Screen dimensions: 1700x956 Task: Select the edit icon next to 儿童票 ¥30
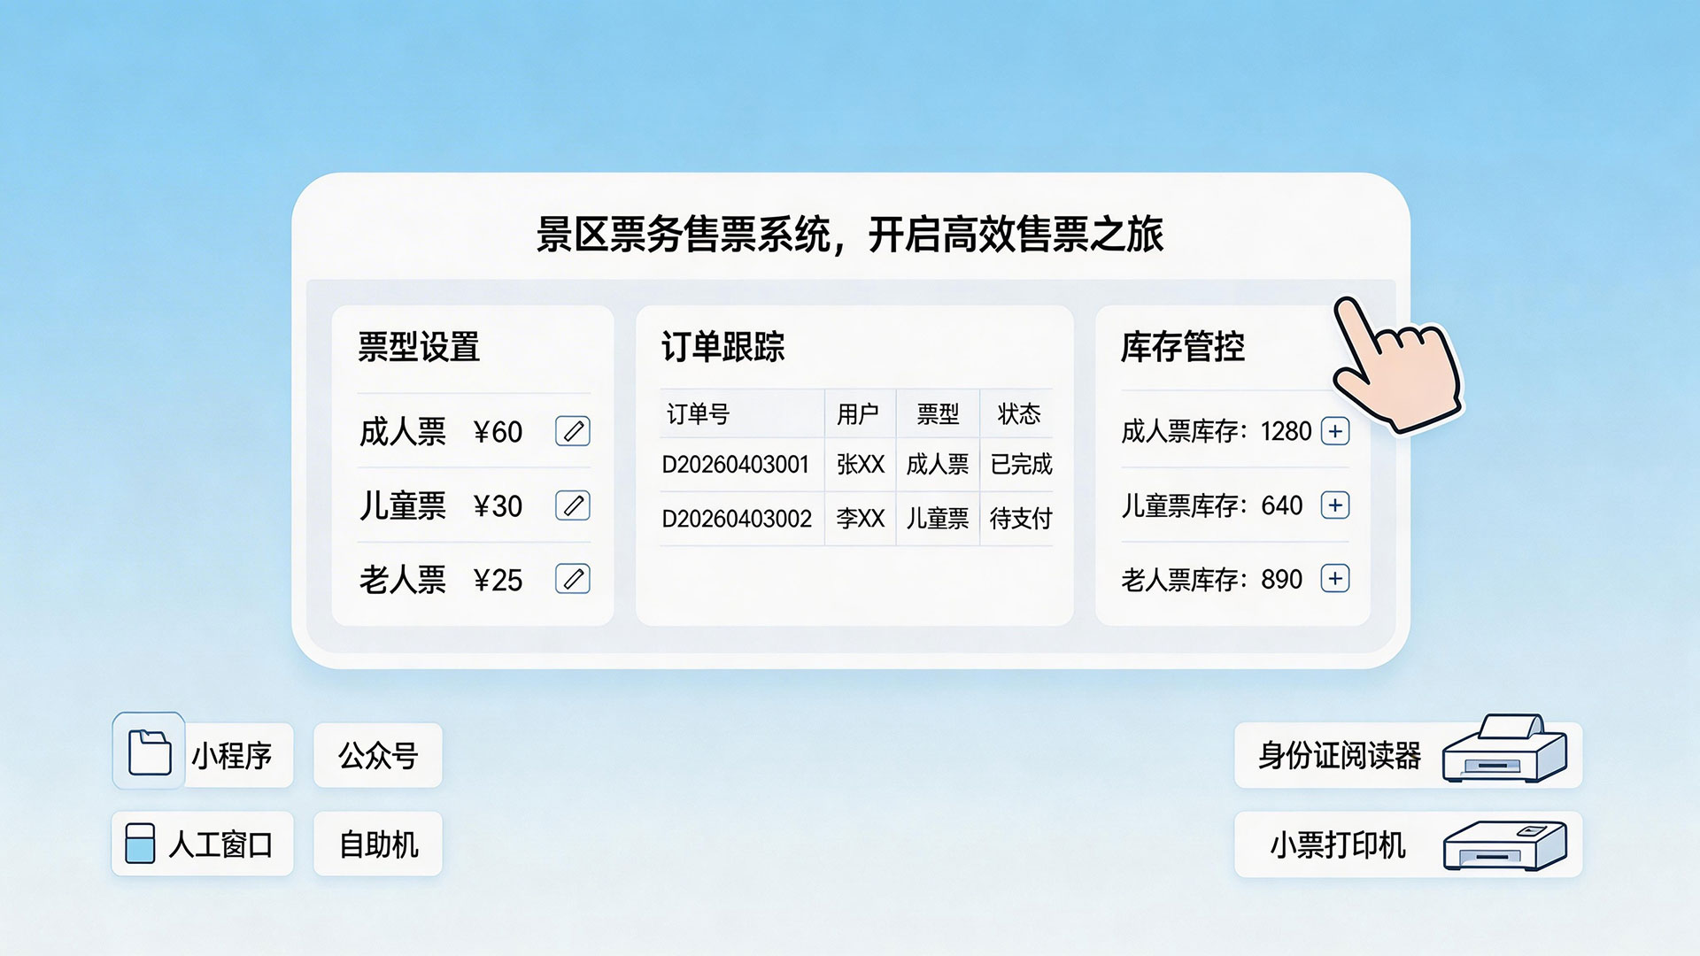pyautogui.click(x=572, y=506)
